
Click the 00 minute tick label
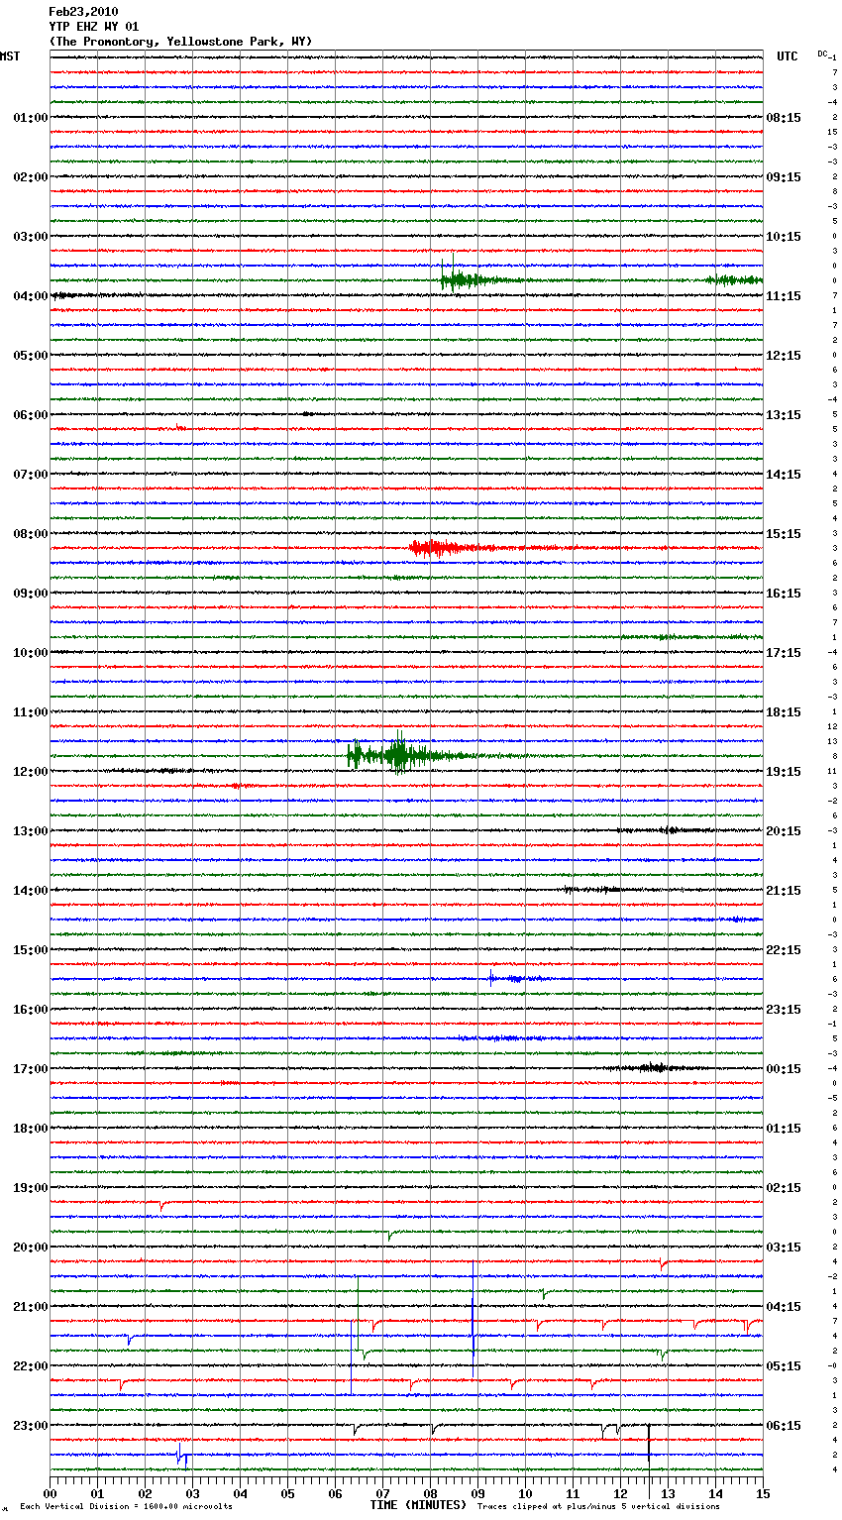(50, 1493)
